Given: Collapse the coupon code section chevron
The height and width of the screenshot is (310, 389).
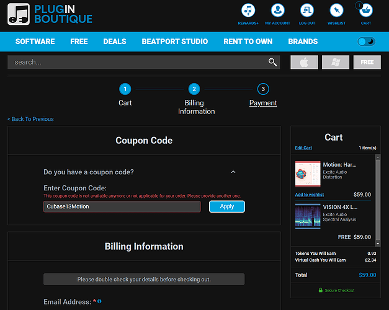Looking at the screenshot, I should 233,172.
